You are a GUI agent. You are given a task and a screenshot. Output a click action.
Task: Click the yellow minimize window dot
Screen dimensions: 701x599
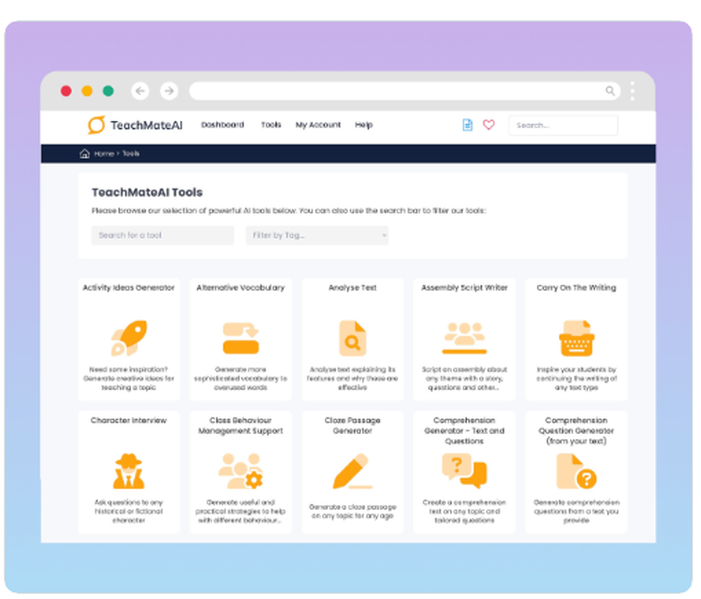click(87, 91)
